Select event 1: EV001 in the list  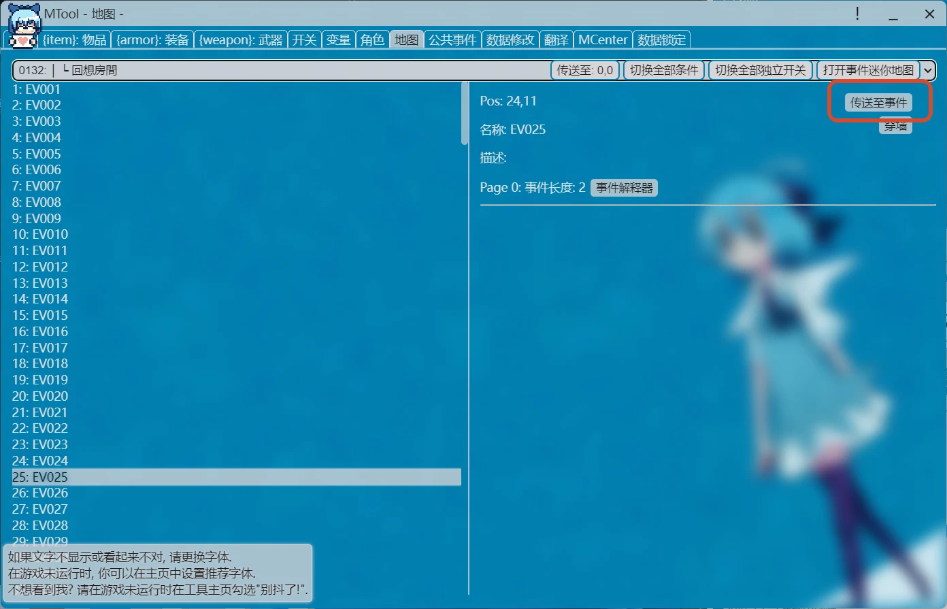[x=236, y=89]
